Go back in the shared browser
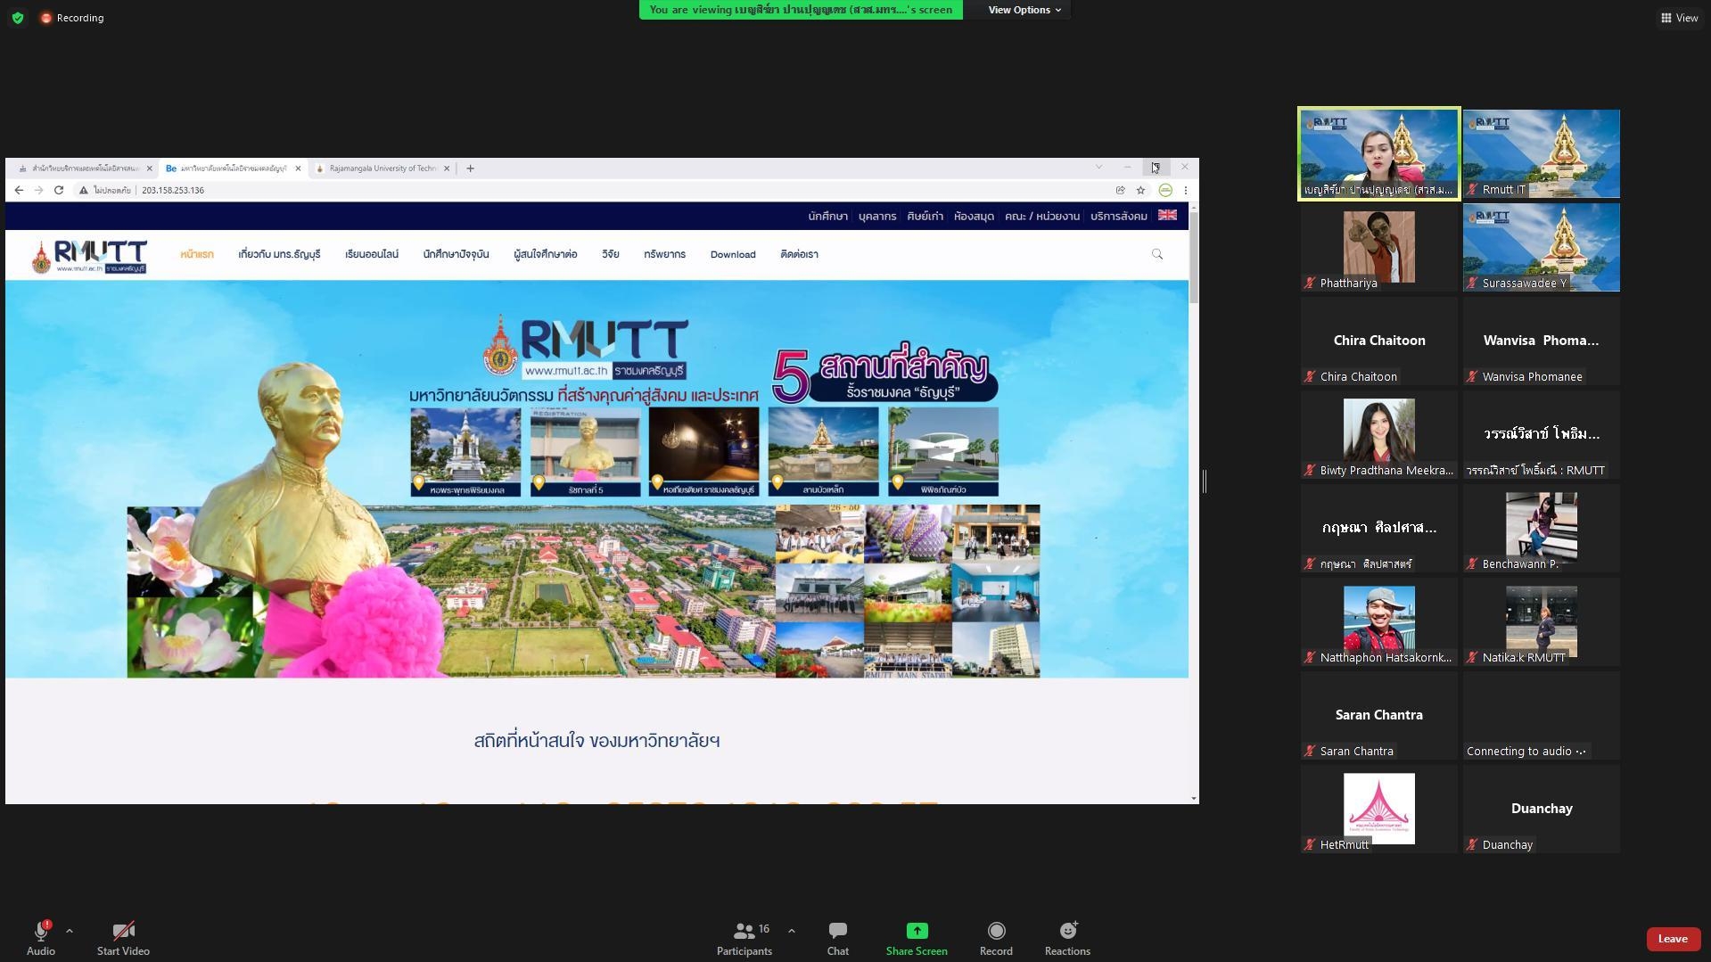Screen dimensions: 1711x962 point(19,190)
